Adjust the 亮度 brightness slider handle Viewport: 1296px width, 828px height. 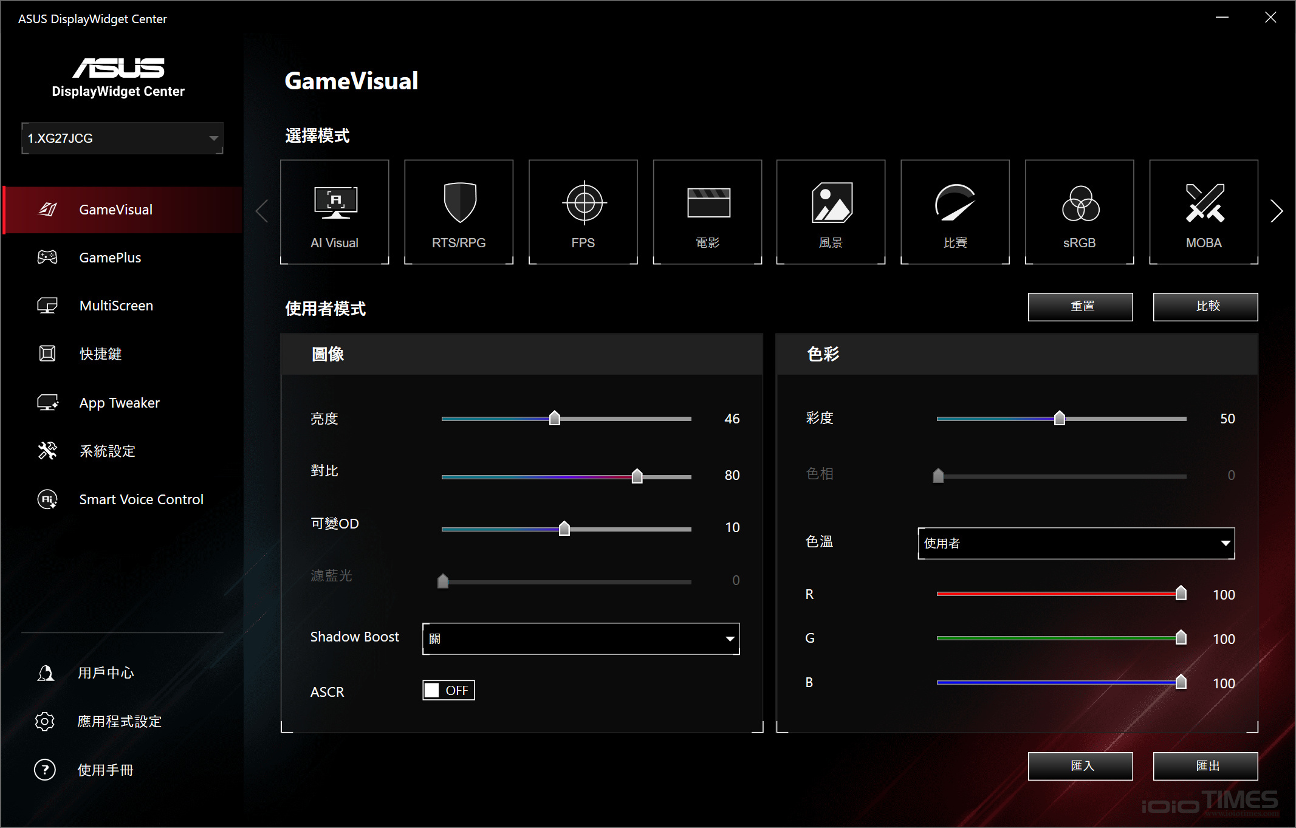click(x=554, y=419)
